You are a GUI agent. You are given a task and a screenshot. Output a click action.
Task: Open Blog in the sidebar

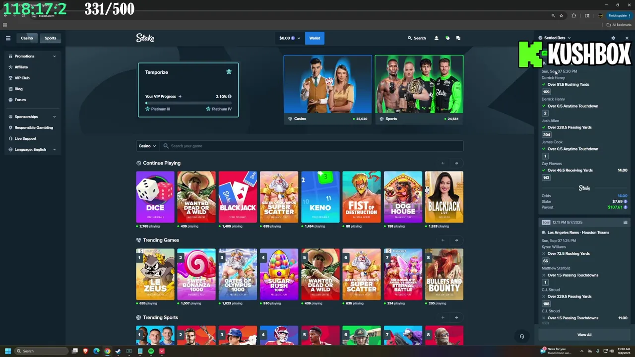pos(18,89)
